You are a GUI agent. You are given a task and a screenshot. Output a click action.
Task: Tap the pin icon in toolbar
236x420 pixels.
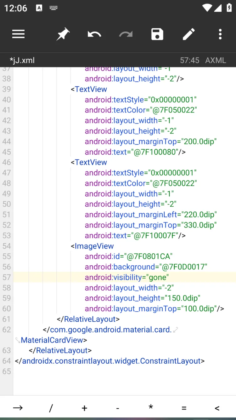(x=63, y=34)
